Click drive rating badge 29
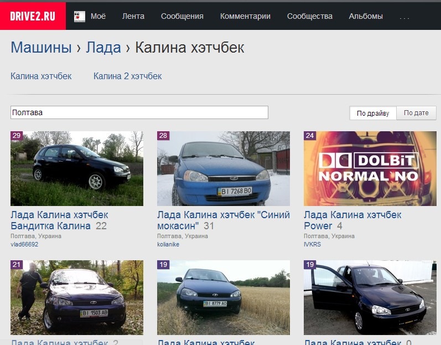 17,135
